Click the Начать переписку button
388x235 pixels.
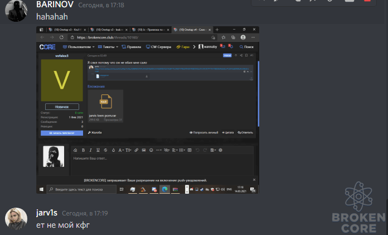(x=62, y=133)
